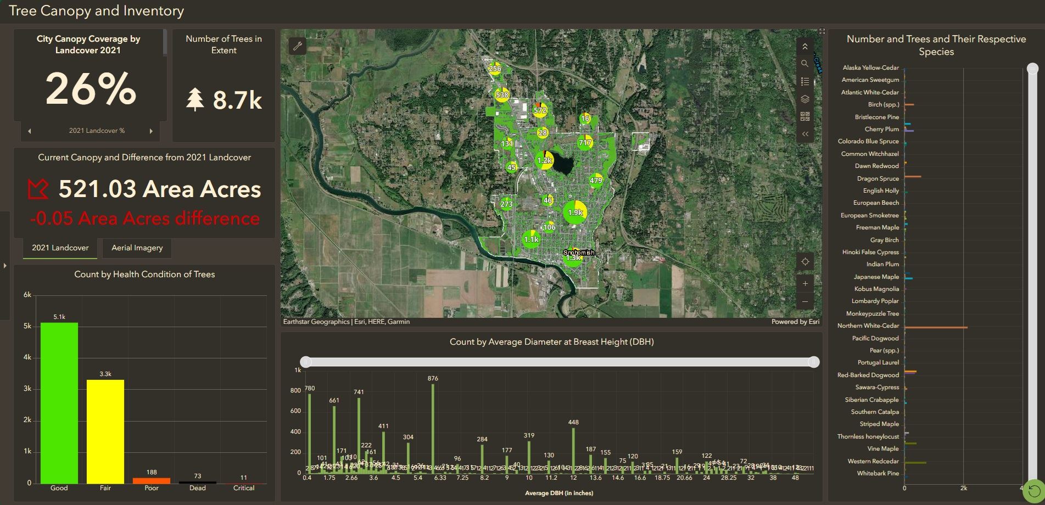The image size is (1045, 505).
Task: Click the left handle of the DBH slider
Action: click(x=306, y=361)
